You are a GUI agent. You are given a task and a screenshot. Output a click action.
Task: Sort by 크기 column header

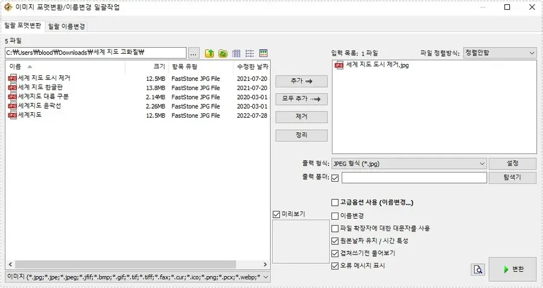coord(147,66)
